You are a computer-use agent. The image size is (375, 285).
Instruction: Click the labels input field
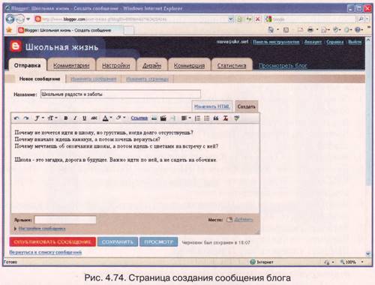point(65,220)
